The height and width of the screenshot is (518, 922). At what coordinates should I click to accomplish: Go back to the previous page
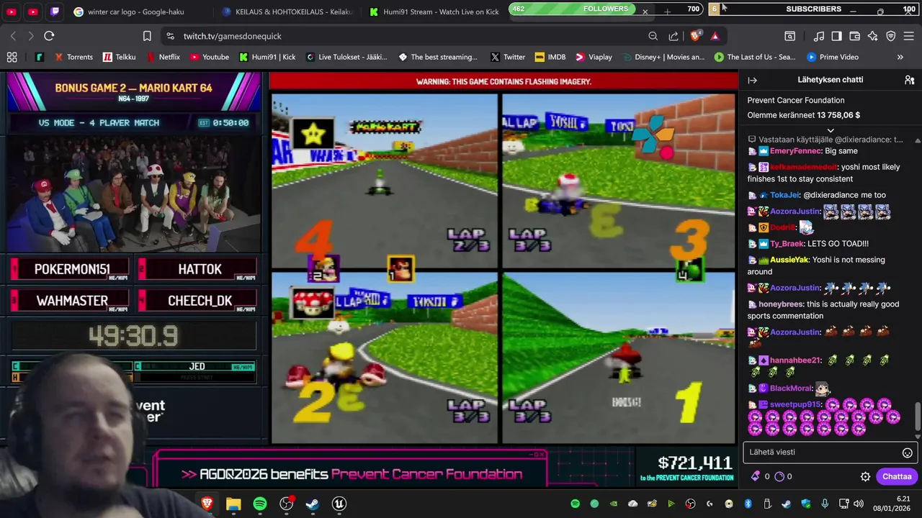(13, 36)
